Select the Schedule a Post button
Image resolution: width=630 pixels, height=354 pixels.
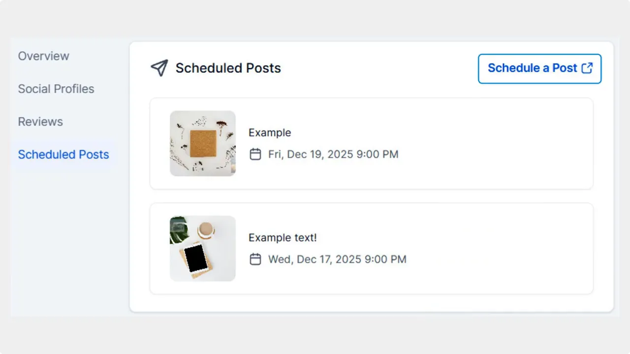point(539,68)
